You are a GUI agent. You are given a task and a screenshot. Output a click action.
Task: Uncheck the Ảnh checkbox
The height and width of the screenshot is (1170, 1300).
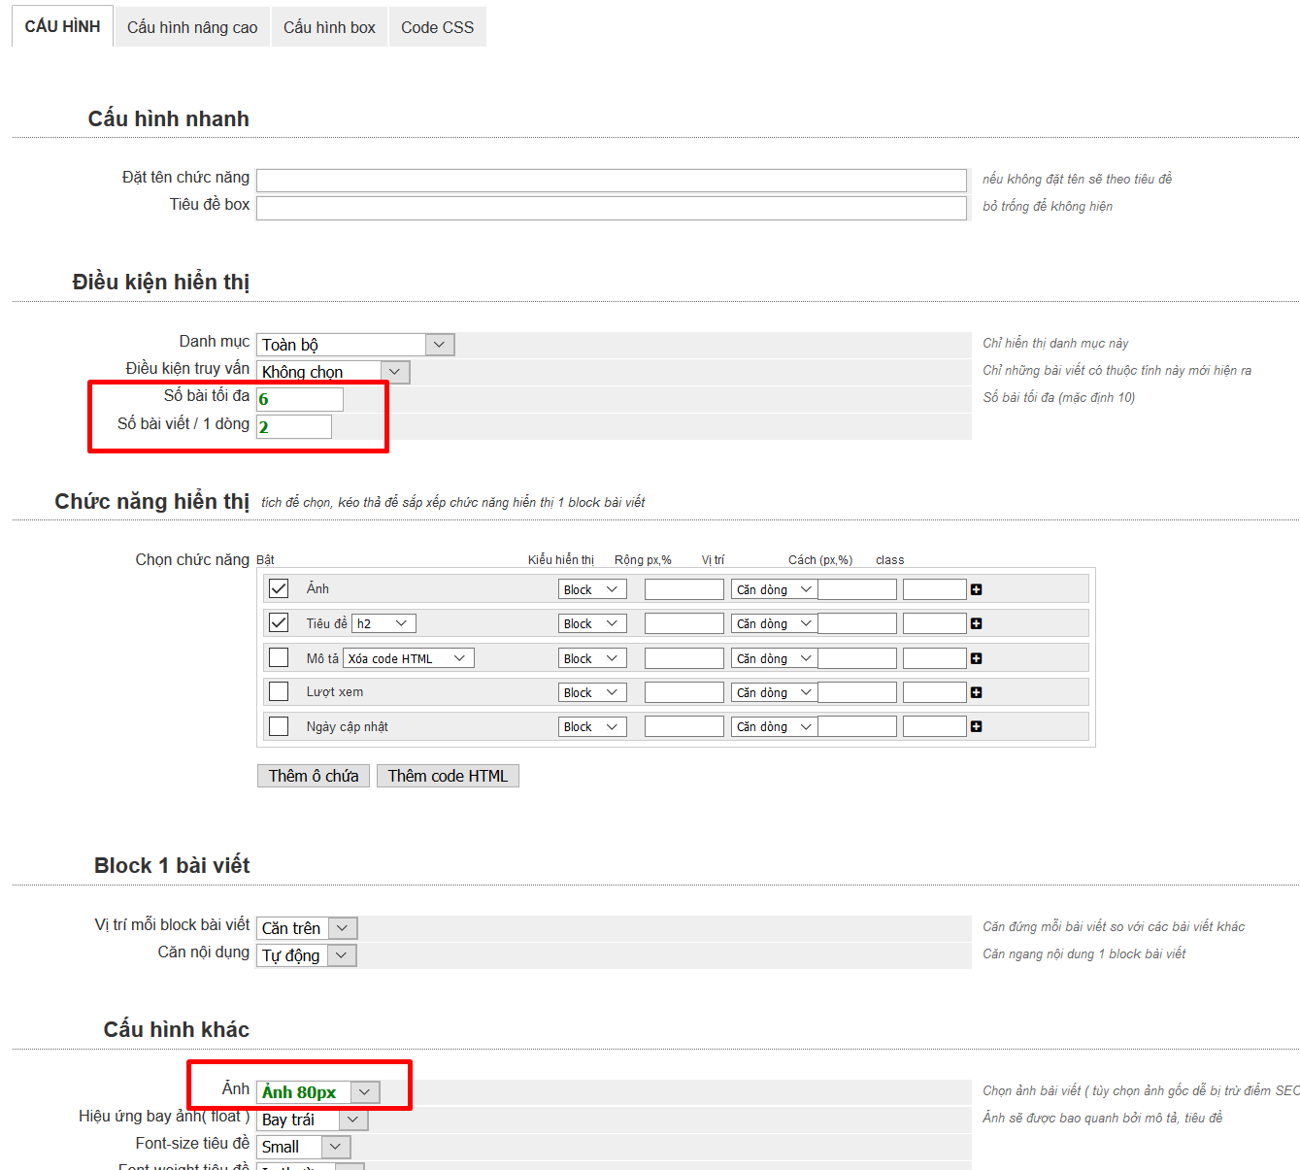279,588
